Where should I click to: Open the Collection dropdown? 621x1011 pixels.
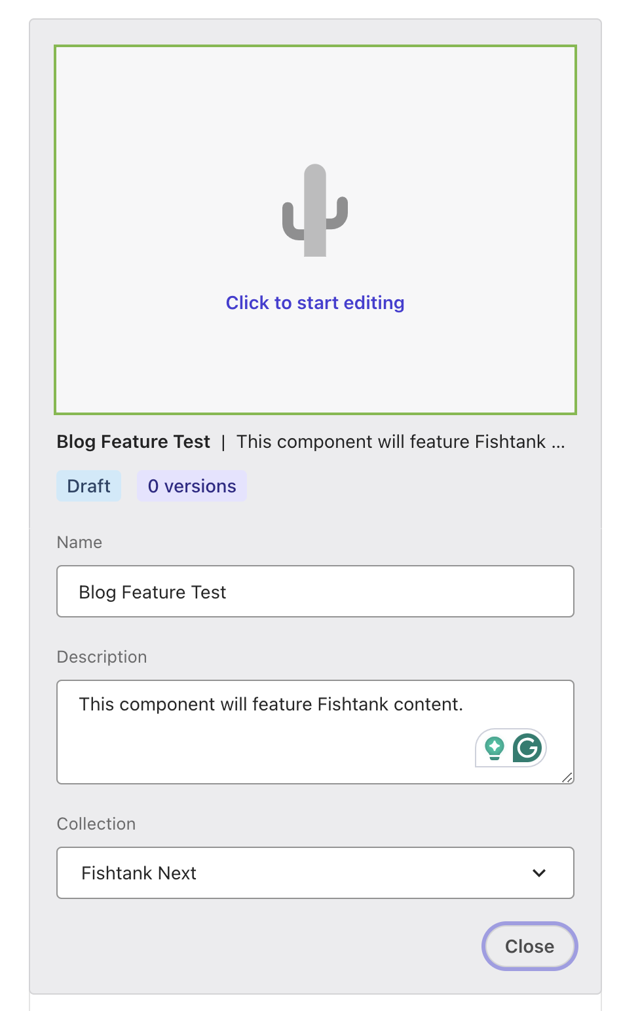click(315, 873)
